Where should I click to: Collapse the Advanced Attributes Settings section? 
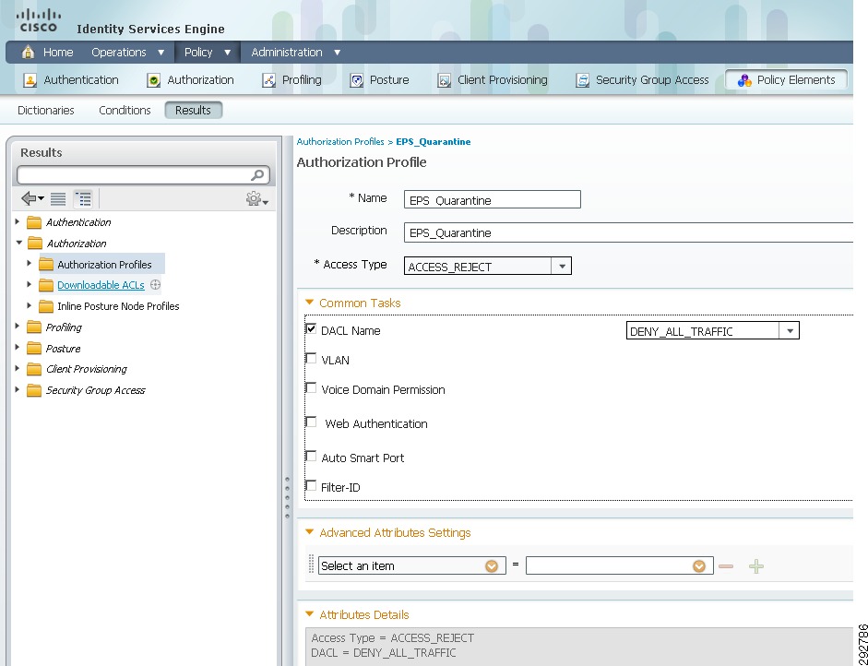310,532
